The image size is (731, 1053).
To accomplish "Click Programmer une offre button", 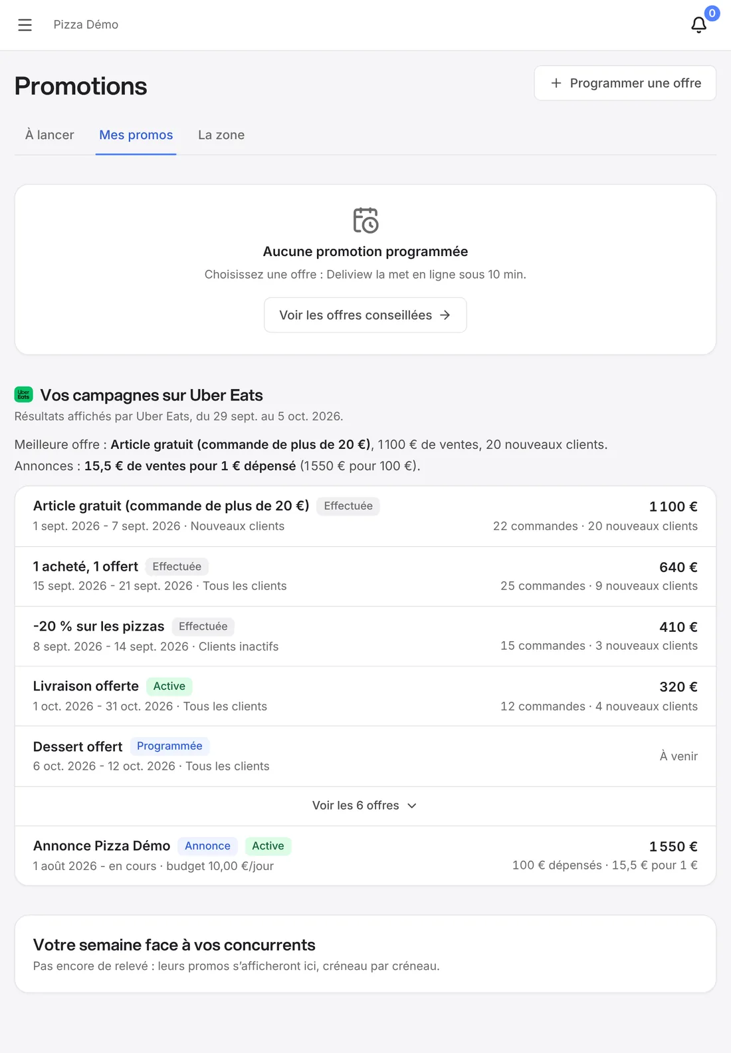I will tap(625, 83).
